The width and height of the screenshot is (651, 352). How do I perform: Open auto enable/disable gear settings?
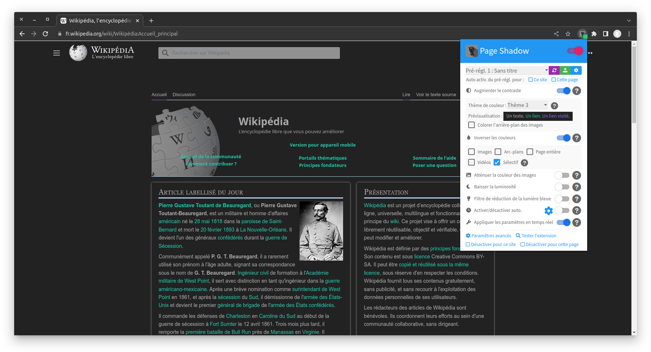549,210
